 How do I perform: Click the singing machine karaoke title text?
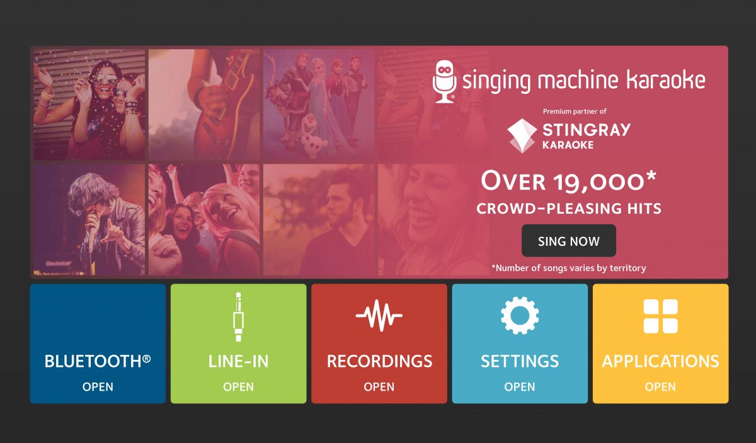pos(583,81)
